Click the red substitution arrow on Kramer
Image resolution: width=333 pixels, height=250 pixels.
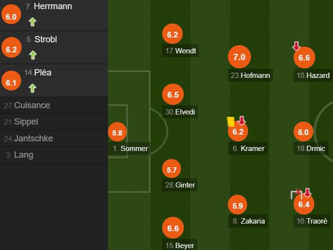[242, 121]
